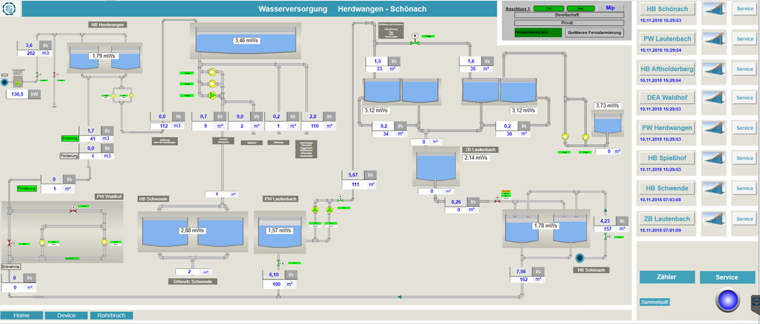Open the Home tab
The image size is (760, 324).
pos(22,315)
